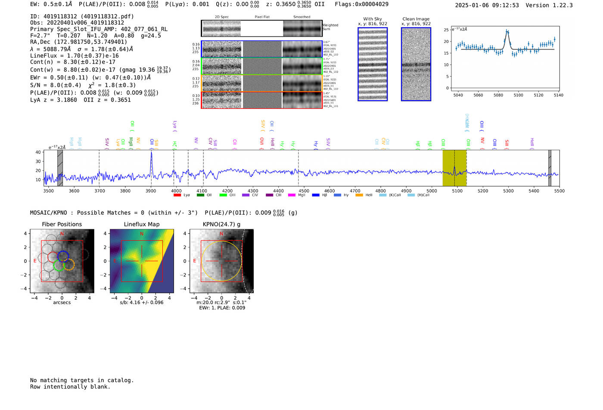
Task: Open the Fiber Positions image panel
Action: pos(62,261)
